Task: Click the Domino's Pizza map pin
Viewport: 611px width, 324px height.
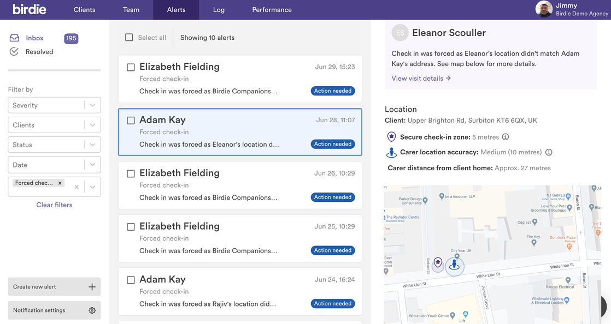Action: 569,246
